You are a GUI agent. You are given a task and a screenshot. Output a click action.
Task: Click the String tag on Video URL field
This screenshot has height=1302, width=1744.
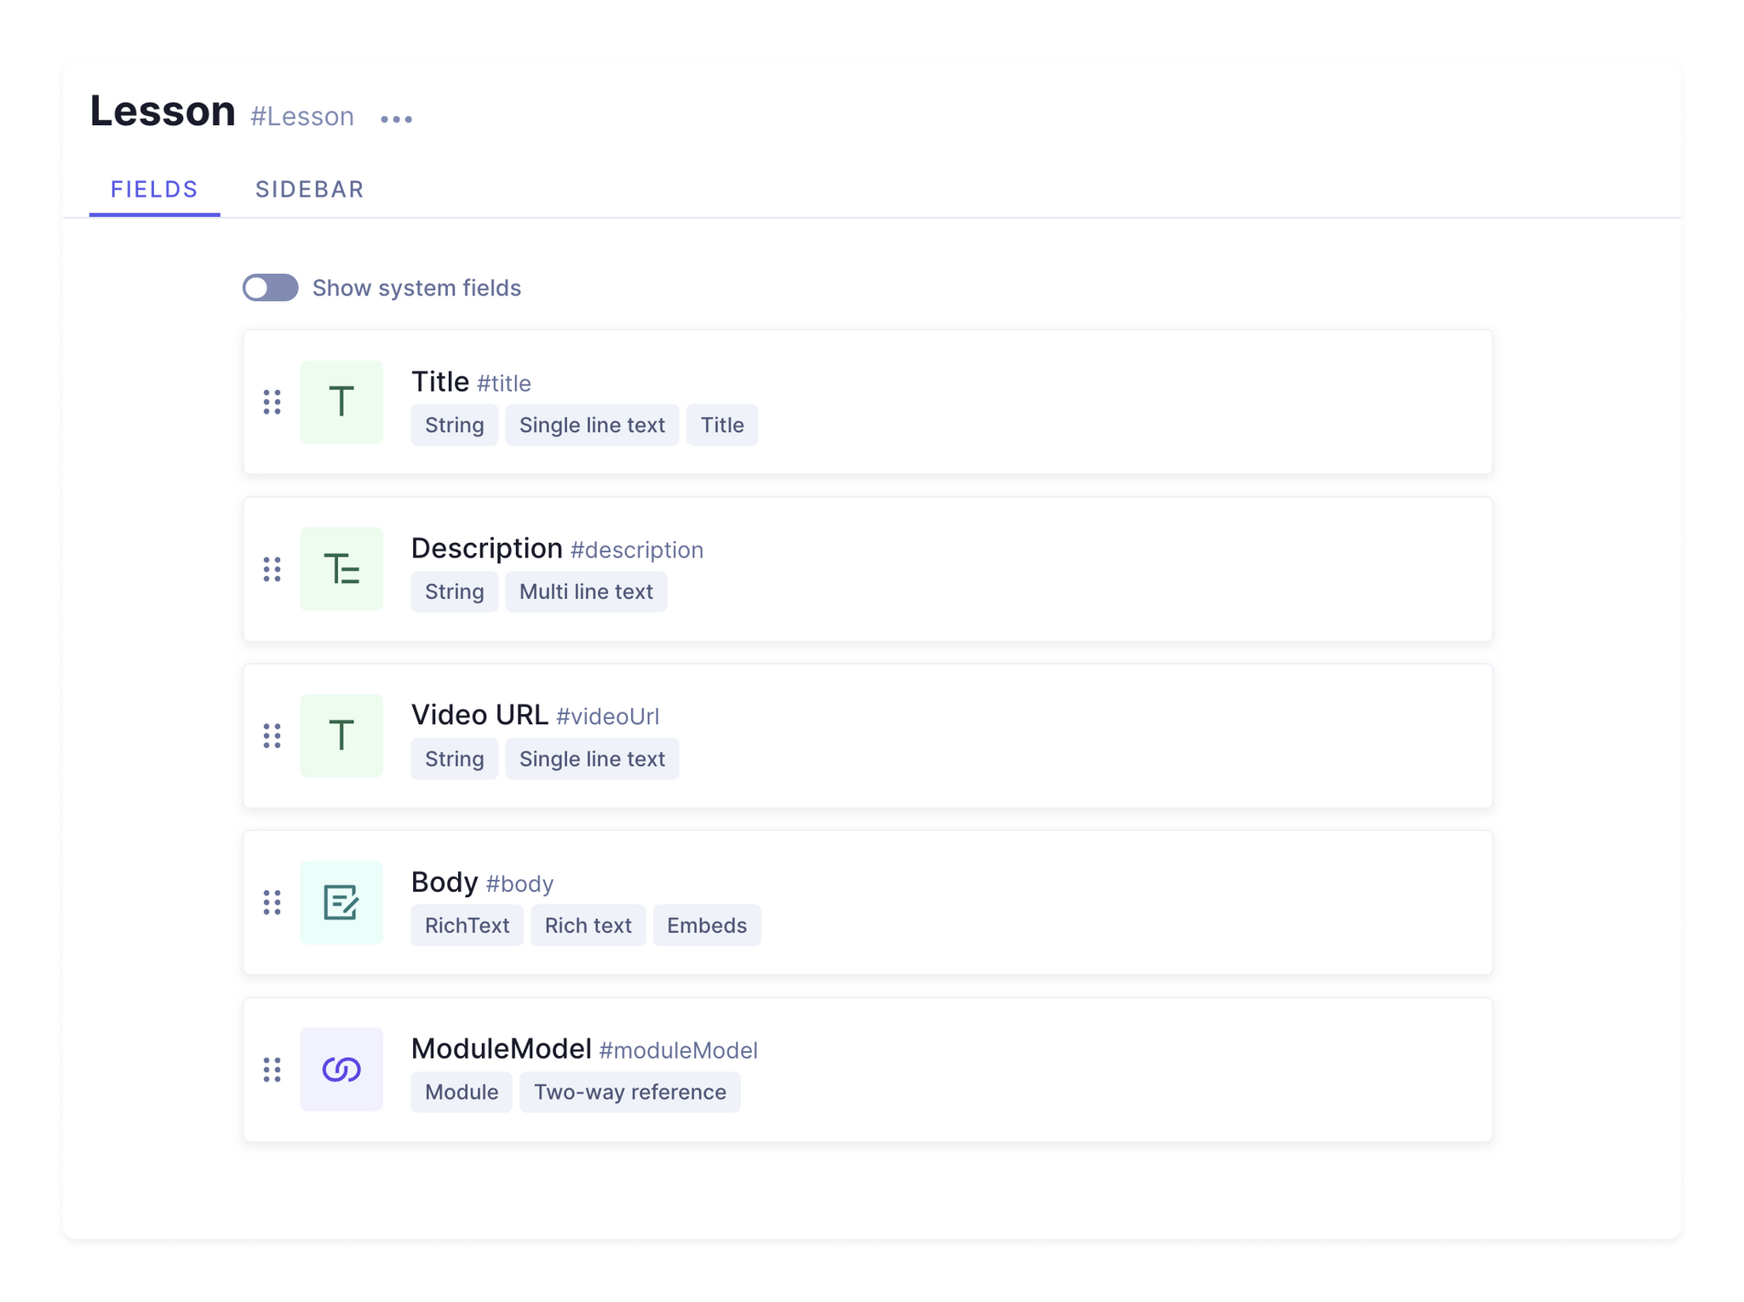coord(455,758)
